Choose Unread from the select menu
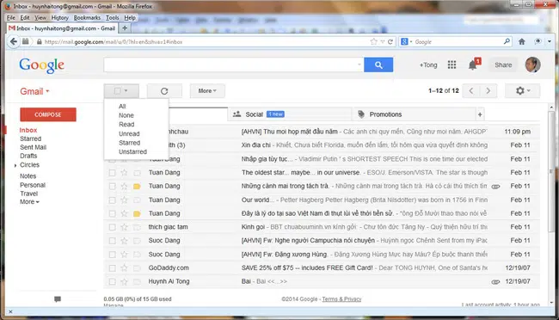 pyautogui.click(x=129, y=134)
